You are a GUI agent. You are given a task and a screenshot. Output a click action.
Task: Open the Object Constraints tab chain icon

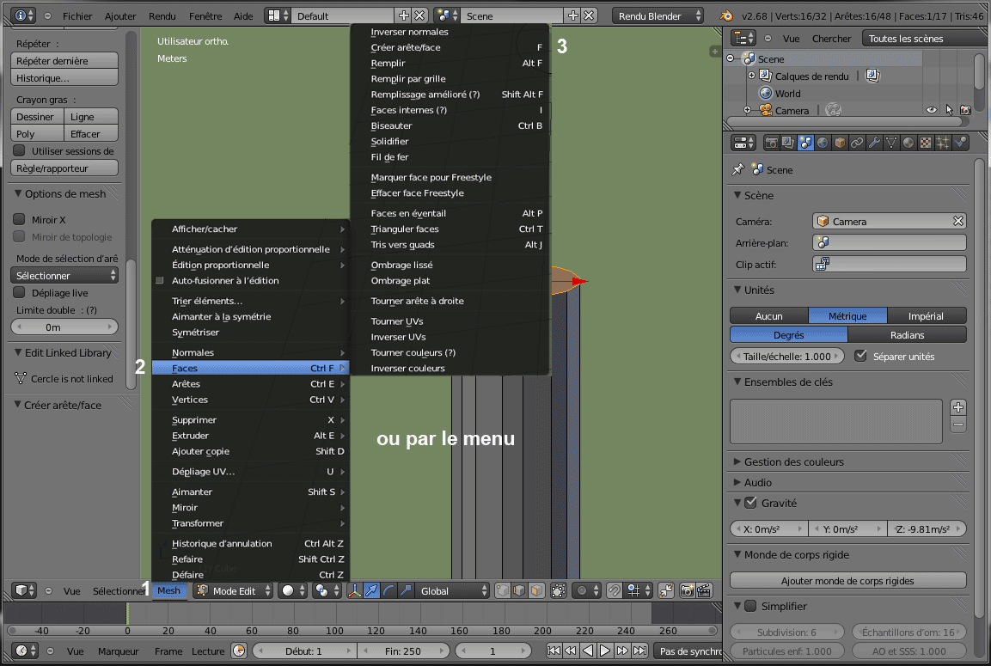pyautogui.click(x=857, y=143)
